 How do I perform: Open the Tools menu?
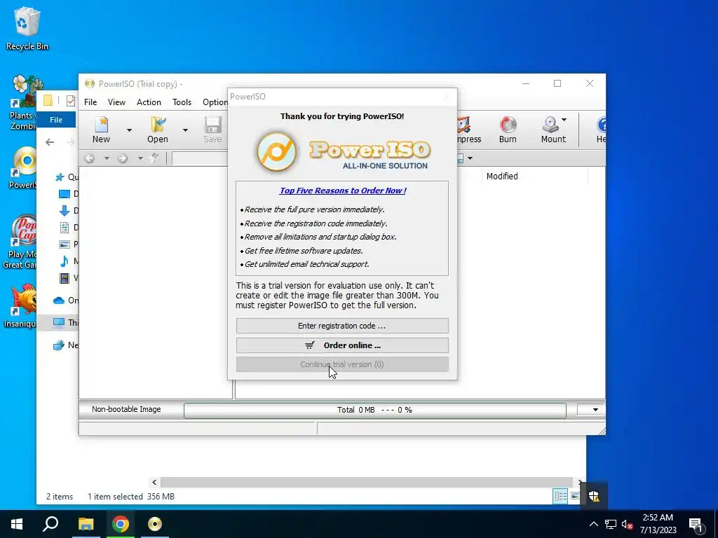pos(182,102)
